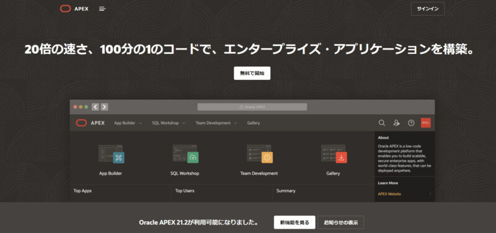Click the APEX logo inside the app toolbar

coord(90,123)
